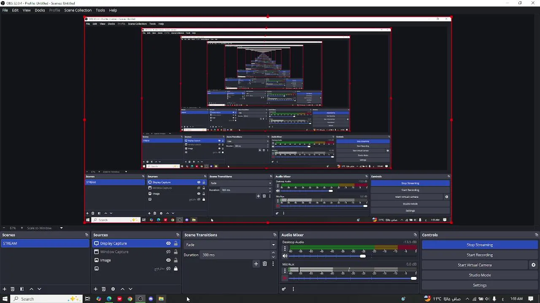Open the Edit menu
The width and height of the screenshot is (540, 303).
point(15,10)
